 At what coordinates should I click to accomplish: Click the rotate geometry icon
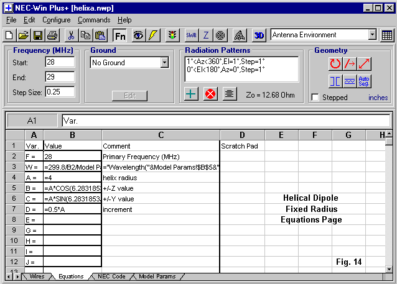[x=335, y=63]
